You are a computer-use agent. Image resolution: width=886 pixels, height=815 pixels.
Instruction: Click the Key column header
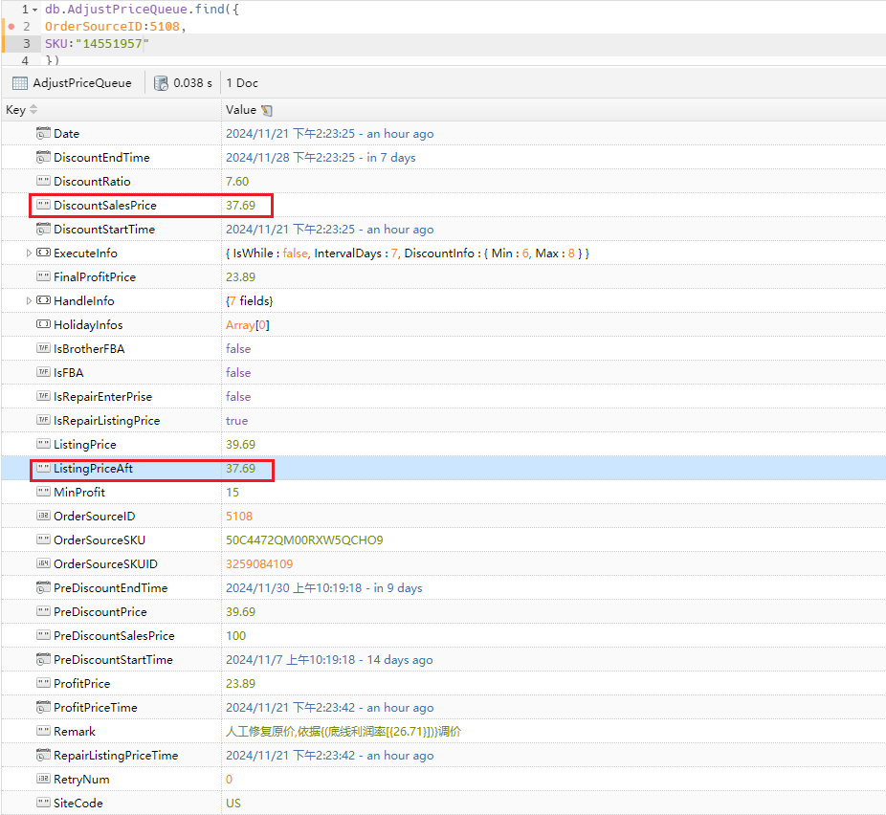pyautogui.click(x=15, y=110)
